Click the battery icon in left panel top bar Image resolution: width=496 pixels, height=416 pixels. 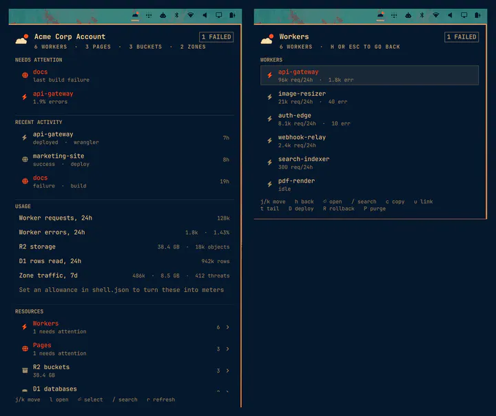233,15
